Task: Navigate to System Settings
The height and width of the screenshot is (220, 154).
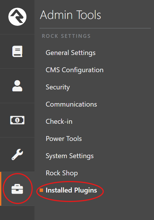Action: [70, 156]
